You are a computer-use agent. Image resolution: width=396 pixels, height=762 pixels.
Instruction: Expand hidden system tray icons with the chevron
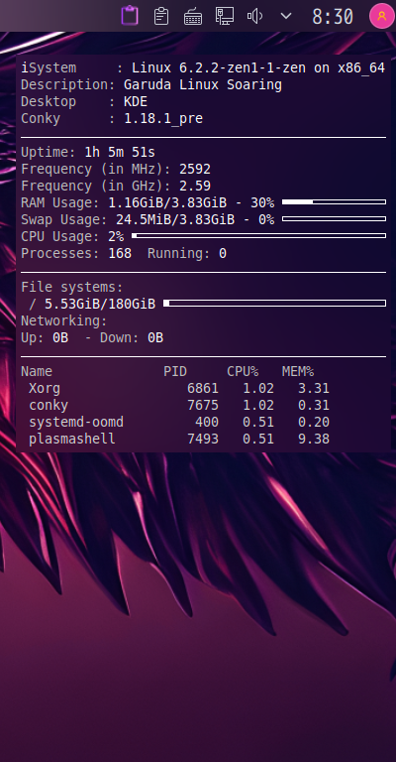pos(286,16)
